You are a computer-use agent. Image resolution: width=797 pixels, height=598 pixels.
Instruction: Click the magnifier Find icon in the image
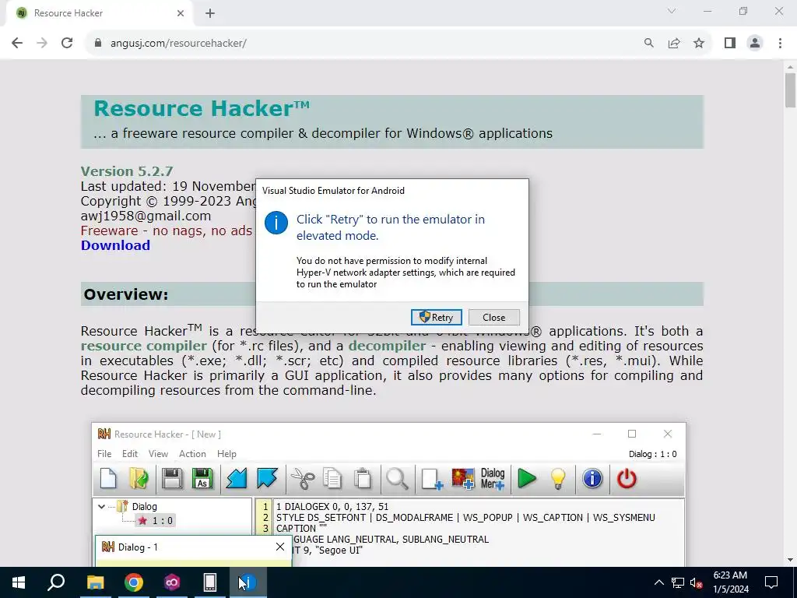(x=397, y=479)
